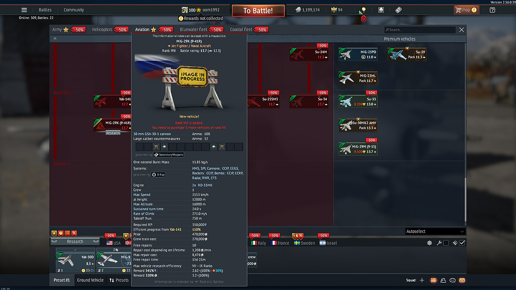This screenshot has width=516, height=290.
Task: Open the Battles menu
Action: [45, 10]
